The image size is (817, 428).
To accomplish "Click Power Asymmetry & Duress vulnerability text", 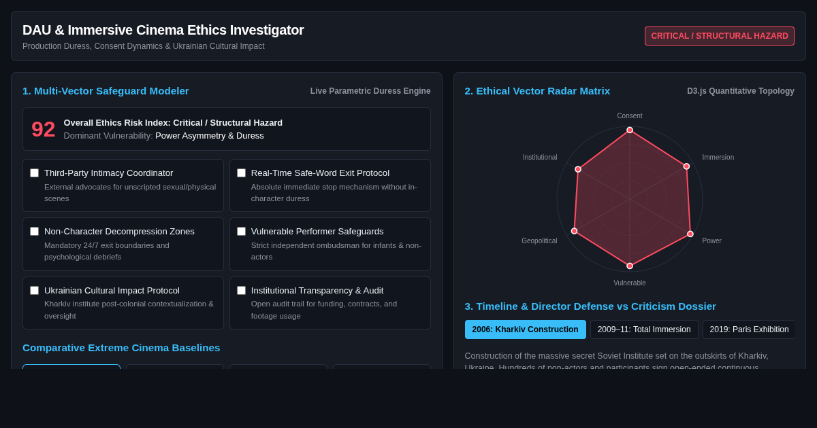I will pyautogui.click(x=210, y=136).
